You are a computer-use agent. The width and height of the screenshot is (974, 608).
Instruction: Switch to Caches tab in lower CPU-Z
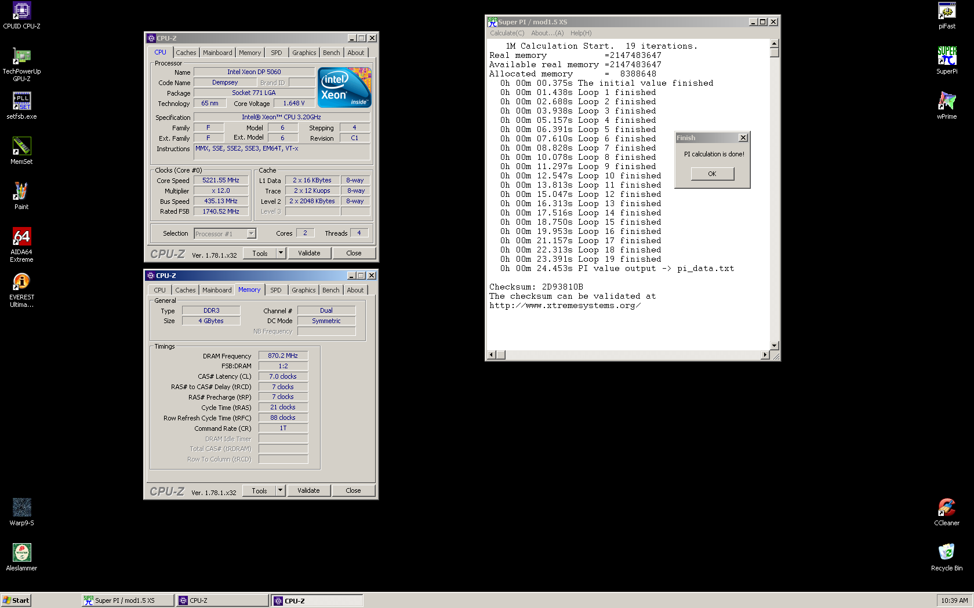[186, 290]
